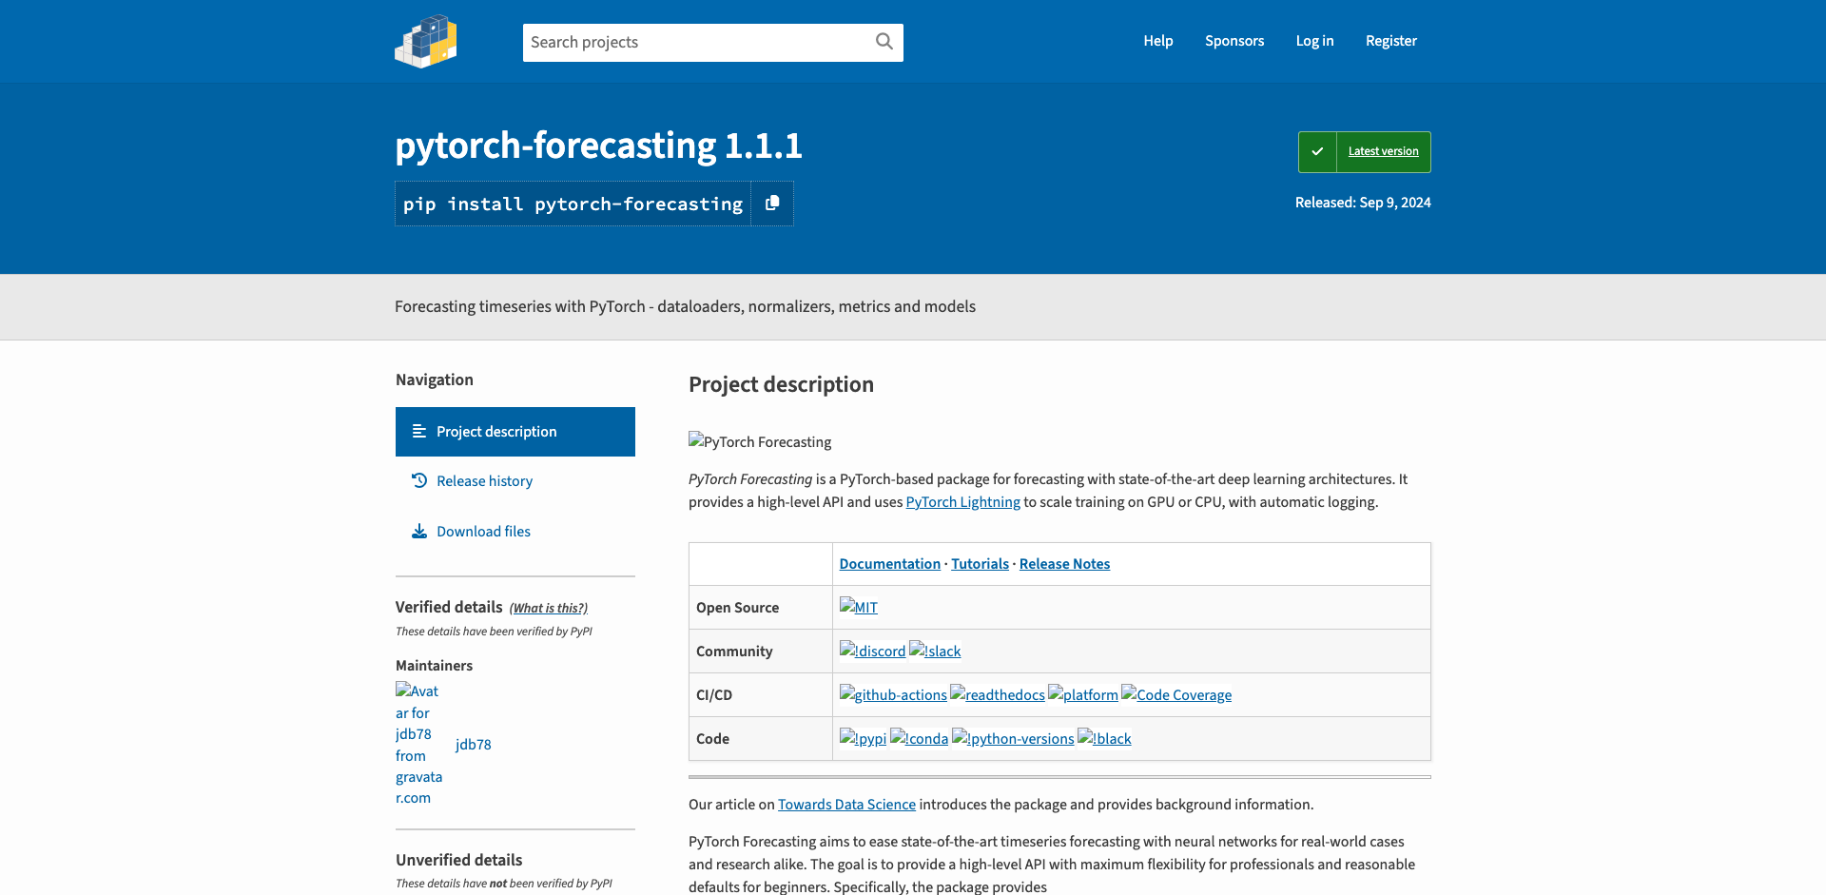Click the pytorch-forecasting 1.1.1 heading
This screenshot has width=1826, height=895.
pos(598,146)
